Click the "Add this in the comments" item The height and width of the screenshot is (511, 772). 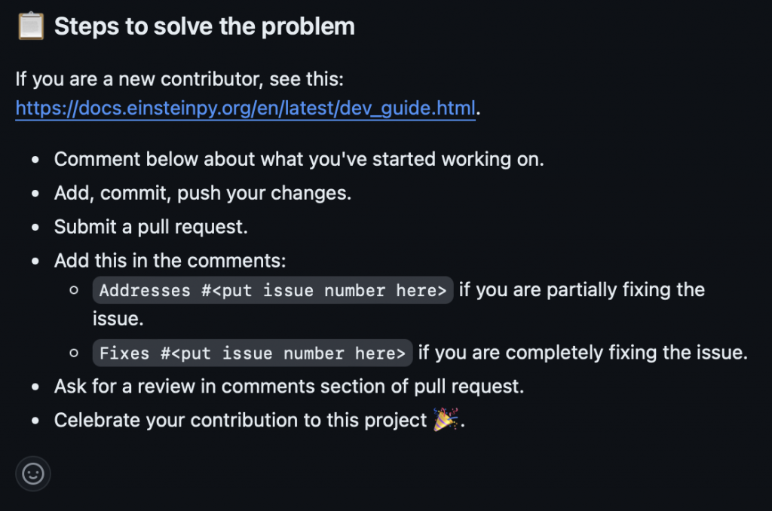170,261
